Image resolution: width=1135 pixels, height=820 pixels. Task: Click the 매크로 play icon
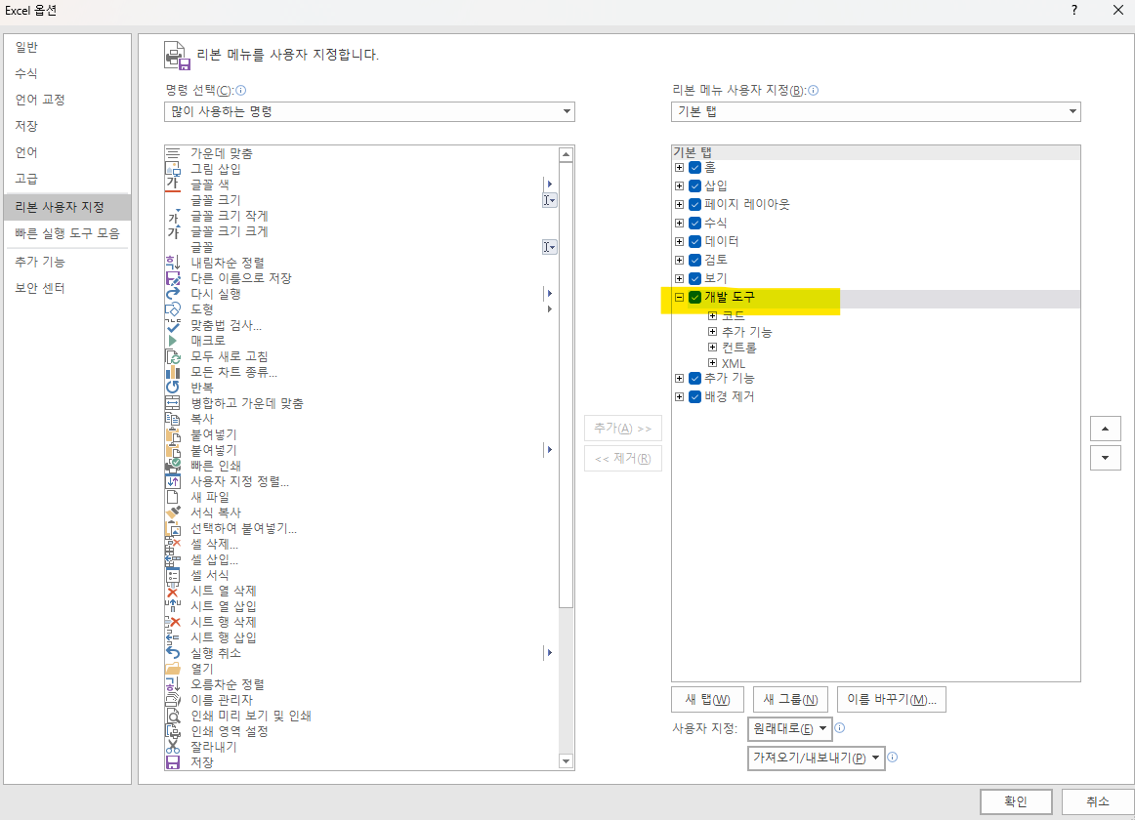coord(172,340)
